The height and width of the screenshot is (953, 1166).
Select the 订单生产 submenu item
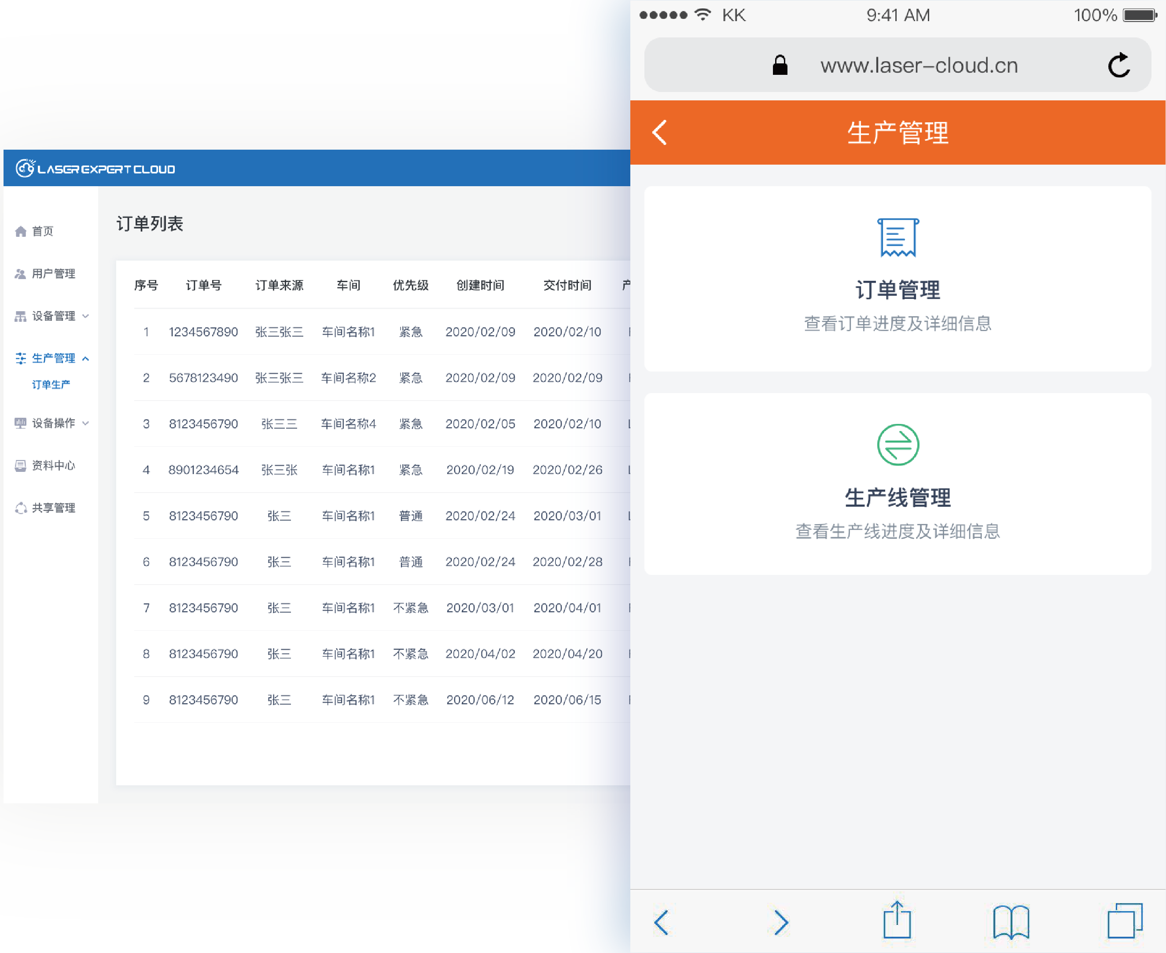tap(51, 384)
